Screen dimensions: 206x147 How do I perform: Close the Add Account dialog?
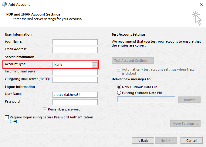[x=201, y=5]
